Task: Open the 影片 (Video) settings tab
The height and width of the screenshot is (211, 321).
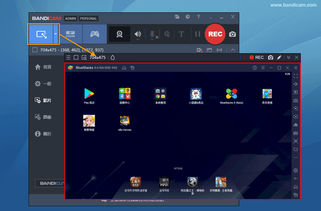Action: 43,100
